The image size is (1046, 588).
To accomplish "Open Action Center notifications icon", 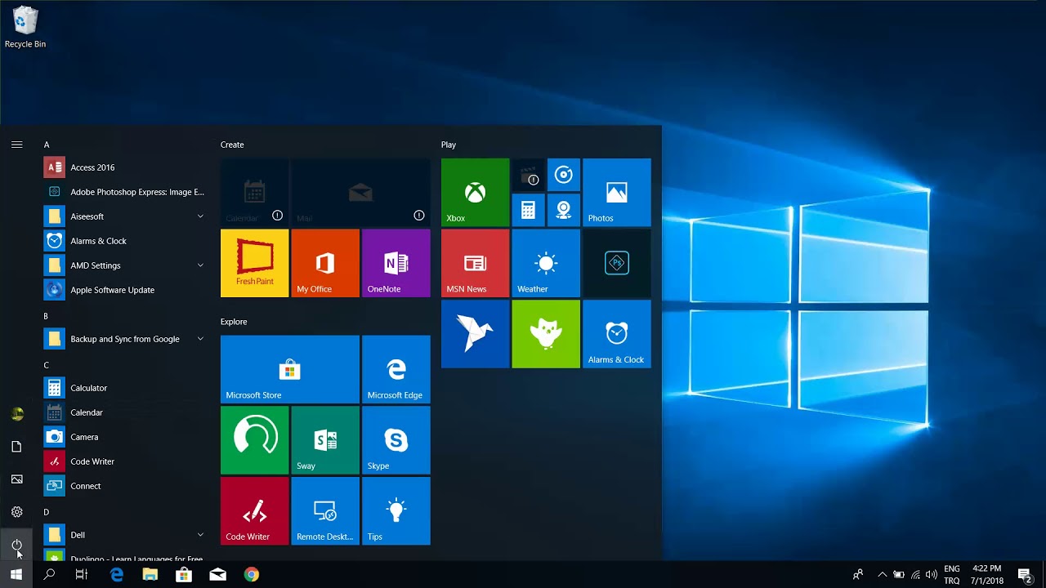I will click(x=1025, y=575).
